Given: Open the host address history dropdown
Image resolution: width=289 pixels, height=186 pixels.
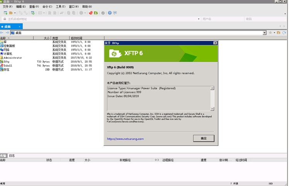Looking at the screenshot, I should coord(199,19).
